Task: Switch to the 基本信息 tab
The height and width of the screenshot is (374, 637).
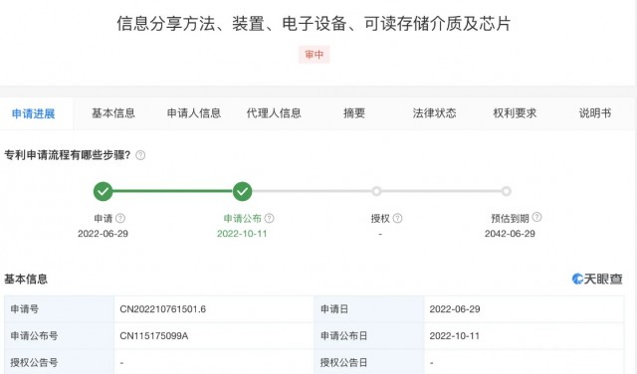Action: (113, 113)
